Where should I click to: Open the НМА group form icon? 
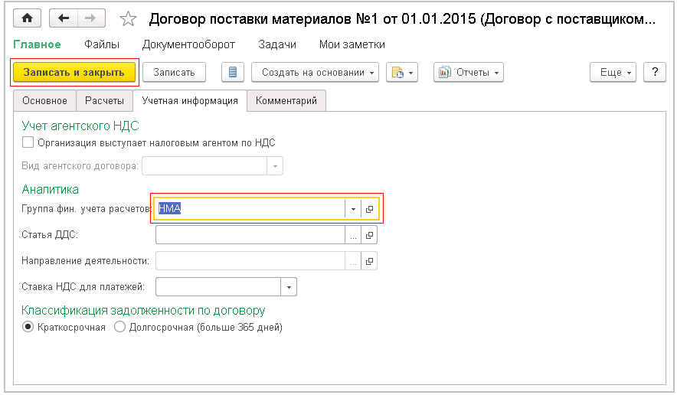tap(369, 209)
